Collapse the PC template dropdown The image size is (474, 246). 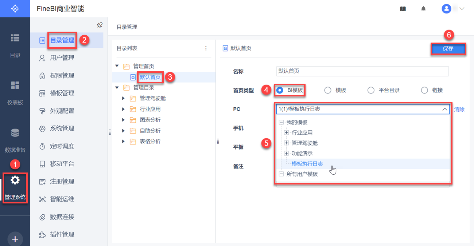click(x=444, y=109)
